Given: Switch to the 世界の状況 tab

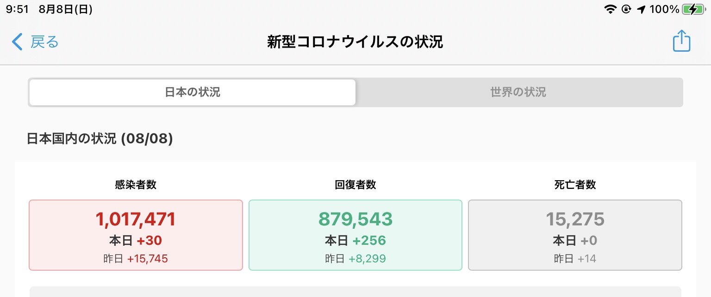Looking at the screenshot, I should [518, 92].
